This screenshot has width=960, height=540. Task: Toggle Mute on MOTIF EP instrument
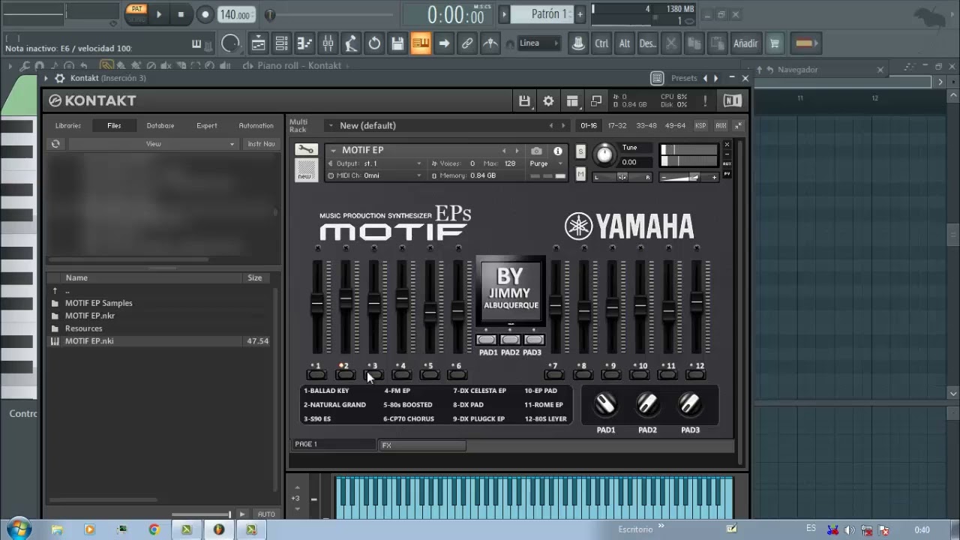[580, 174]
